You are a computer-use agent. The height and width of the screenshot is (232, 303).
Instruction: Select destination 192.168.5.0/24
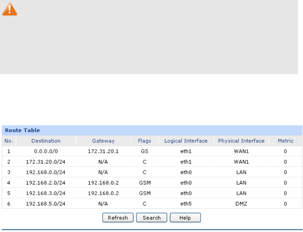coord(46,204)
